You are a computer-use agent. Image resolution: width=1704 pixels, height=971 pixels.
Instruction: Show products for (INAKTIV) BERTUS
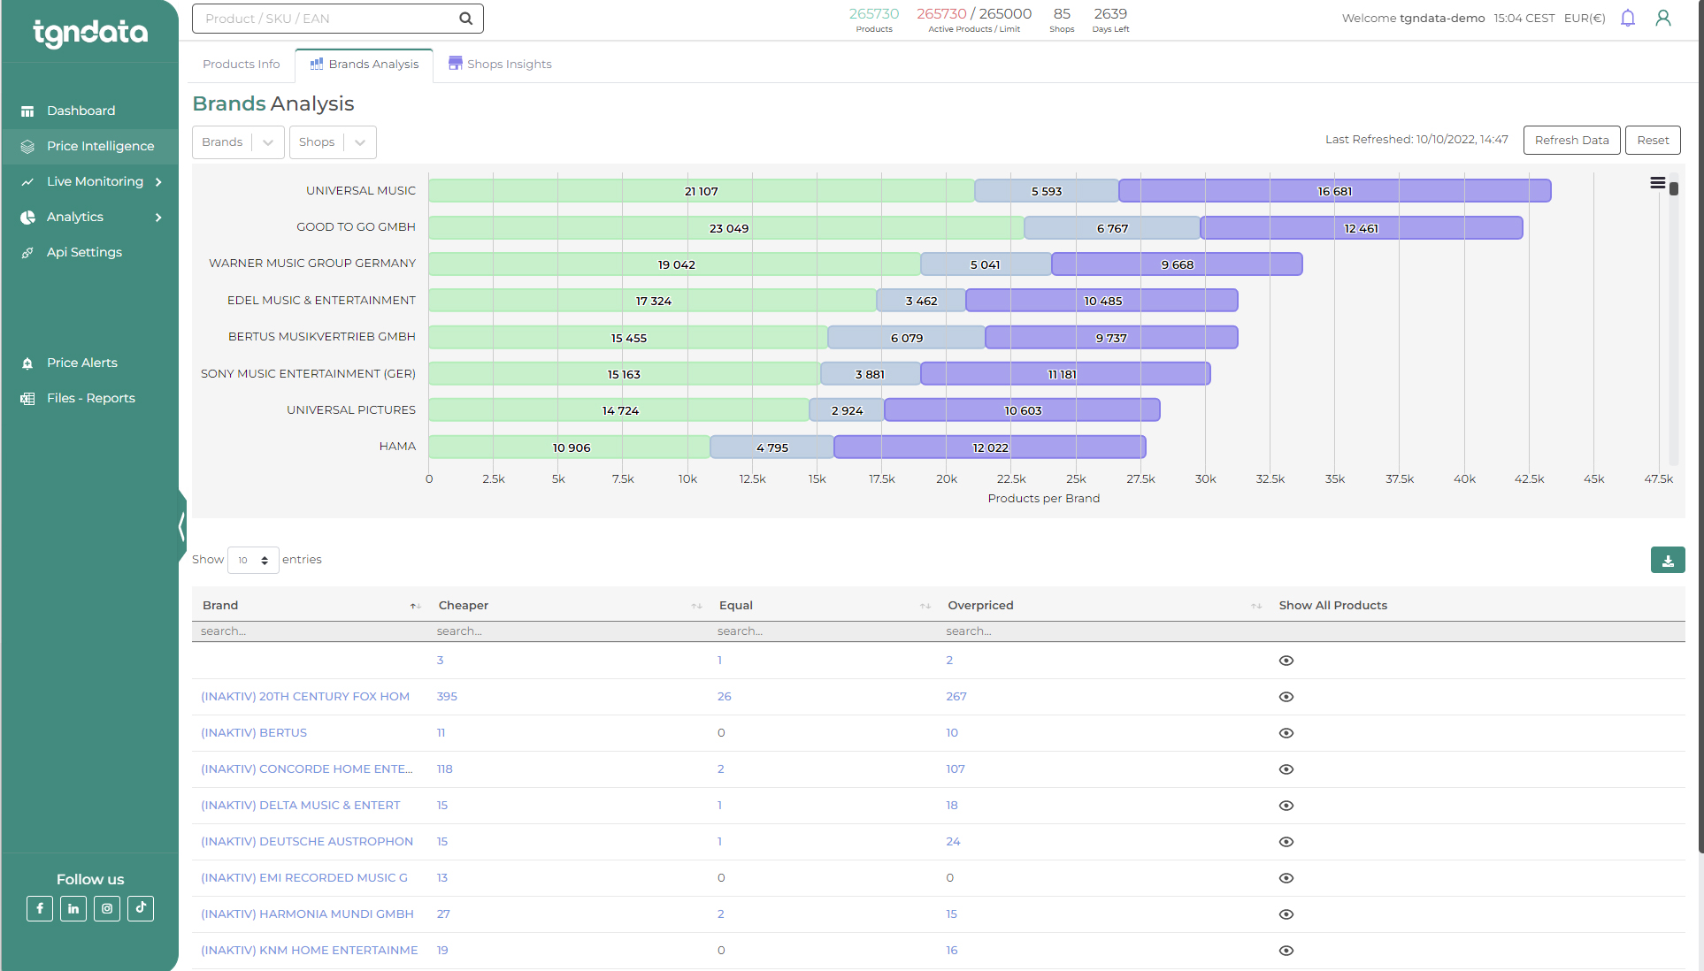(x=1286, y=733)
